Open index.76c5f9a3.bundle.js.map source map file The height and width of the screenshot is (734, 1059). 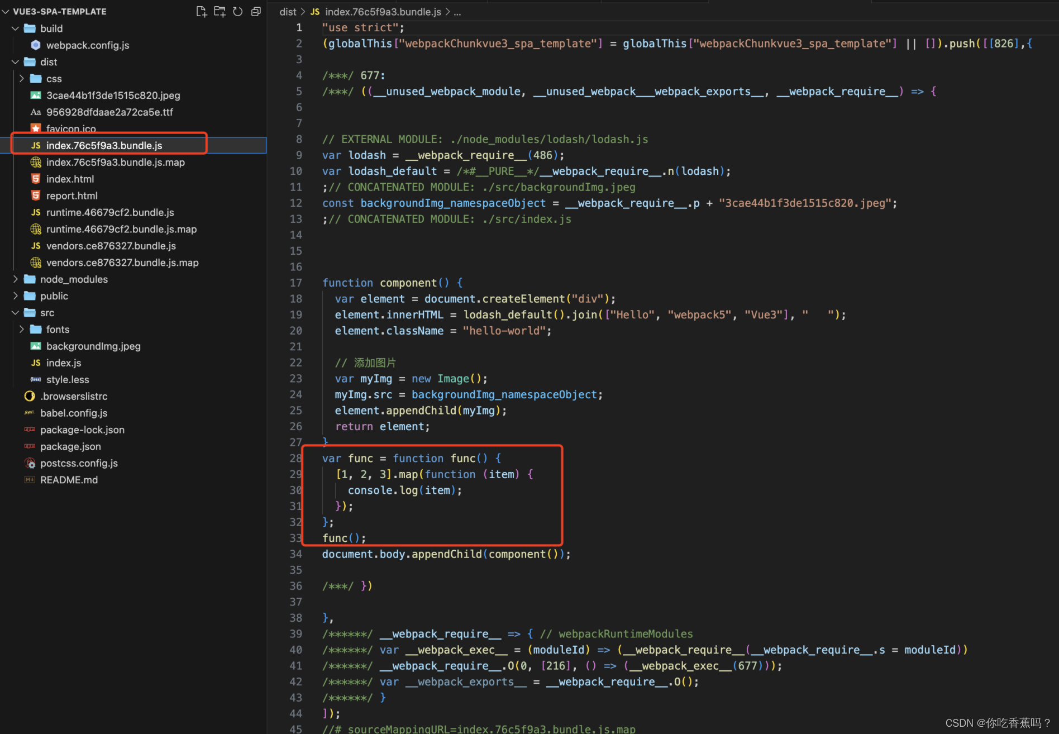point(115,163)
